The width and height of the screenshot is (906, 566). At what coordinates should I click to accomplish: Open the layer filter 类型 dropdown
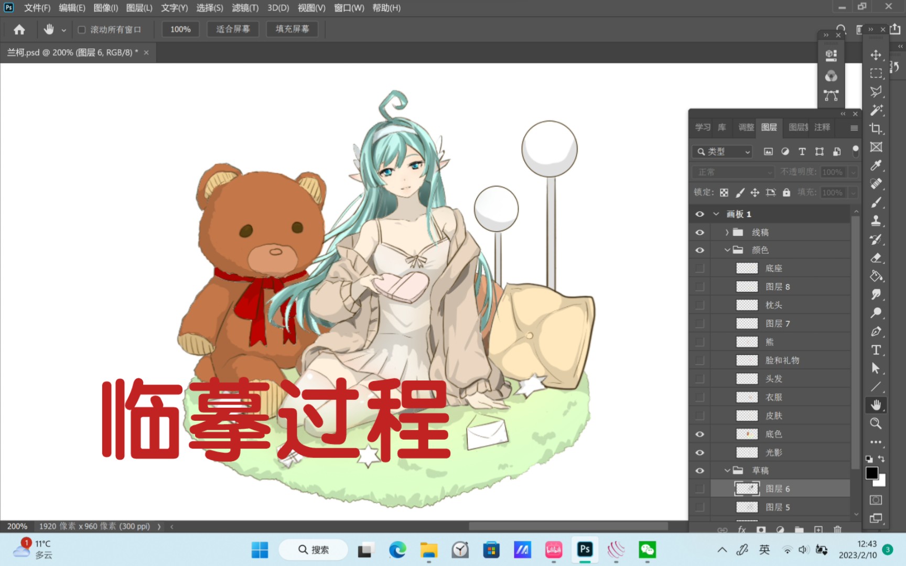[722, 151]
